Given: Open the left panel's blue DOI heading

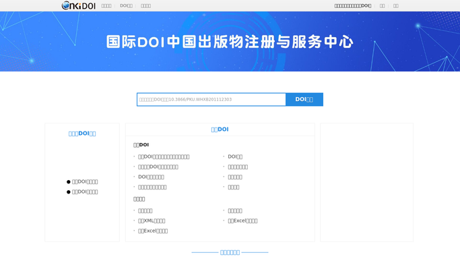Looking at the screenshot, I should tap(82, 134).
